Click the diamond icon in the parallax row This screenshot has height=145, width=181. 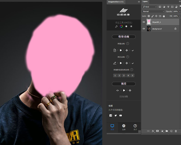tap(118, 90)
